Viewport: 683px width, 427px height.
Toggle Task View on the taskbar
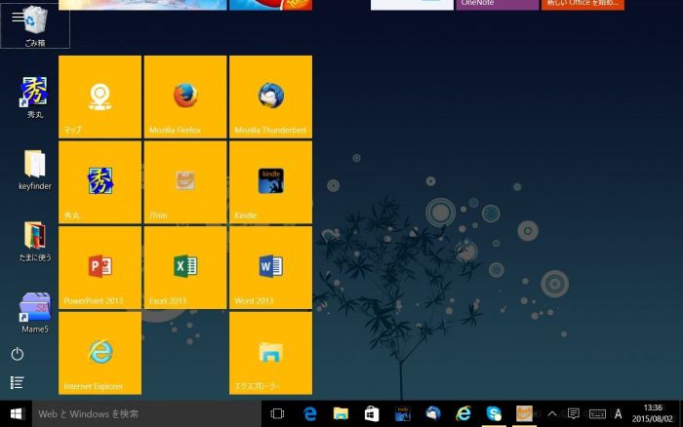[277, 414]
